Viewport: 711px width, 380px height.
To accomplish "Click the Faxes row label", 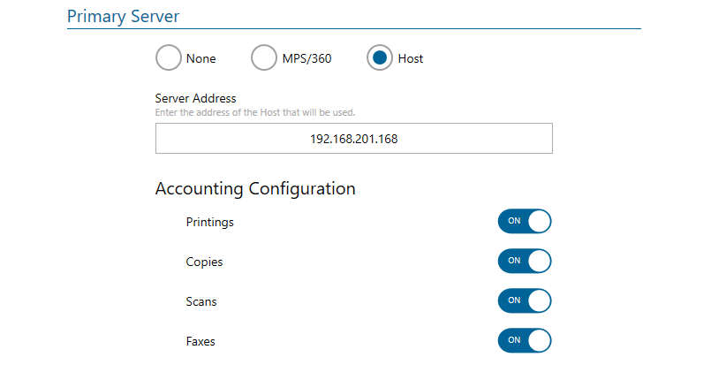I will point(200,341).
